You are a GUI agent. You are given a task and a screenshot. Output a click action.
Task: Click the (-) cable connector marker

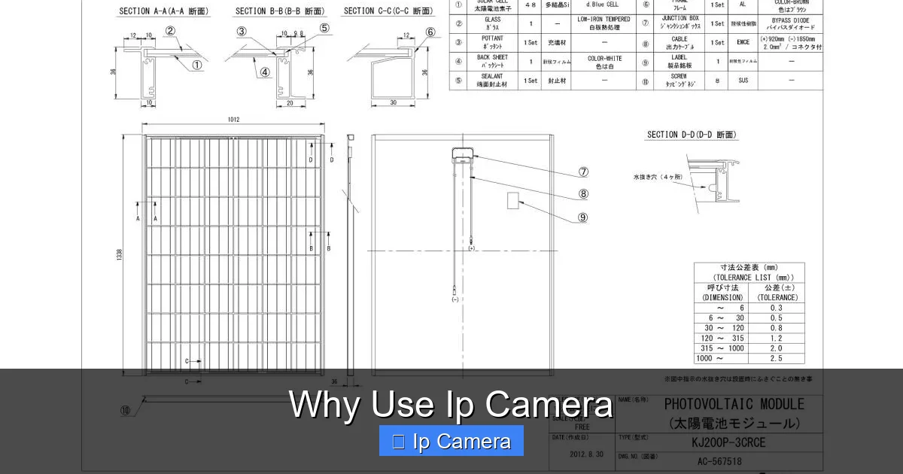coord(455,299)
